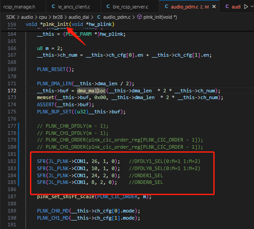Select the br28 breadcrumb folder
254x229 pixels.
pos(58,17)
